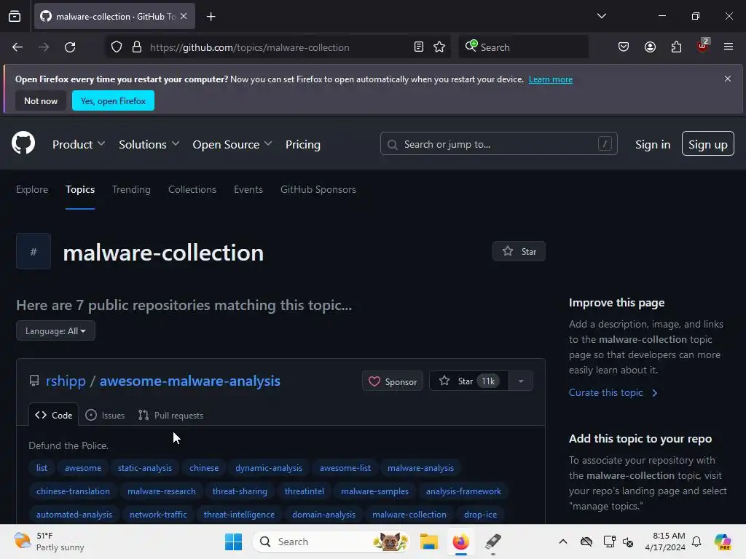This screenshot has width=746, height=559.
Task: Go to the Explore tab
Action: [x=32, y=189]
